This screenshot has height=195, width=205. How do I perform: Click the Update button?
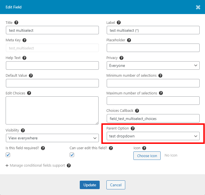[x=90, y=185]
